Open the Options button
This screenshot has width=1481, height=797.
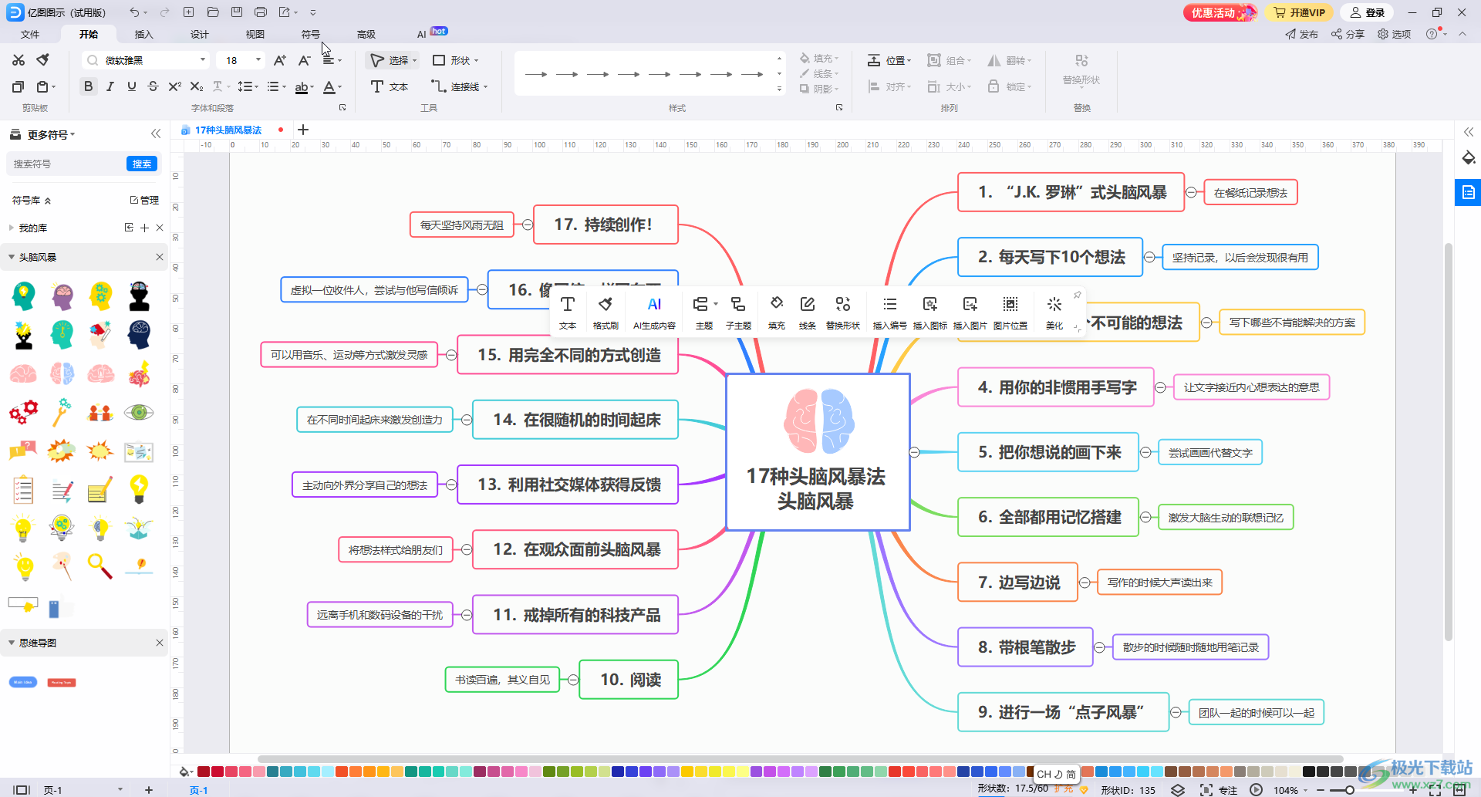(1394, 34)
